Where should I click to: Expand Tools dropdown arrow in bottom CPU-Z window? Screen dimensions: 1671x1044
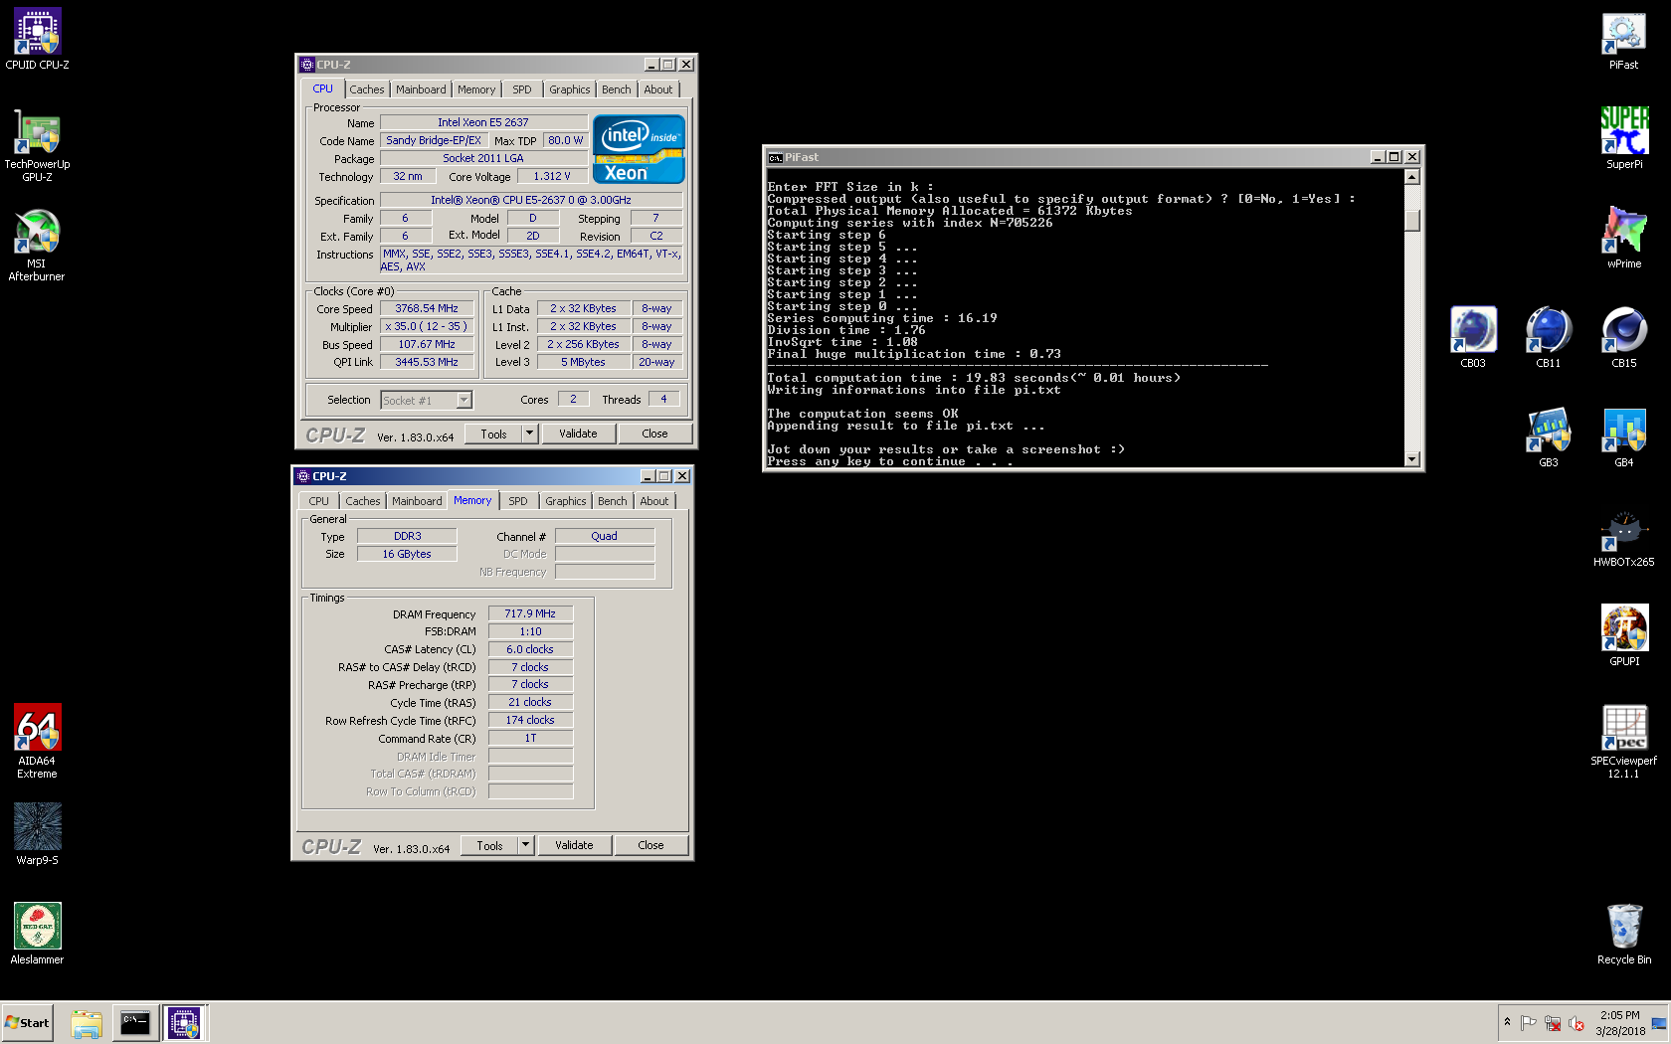tap(526, 846)
